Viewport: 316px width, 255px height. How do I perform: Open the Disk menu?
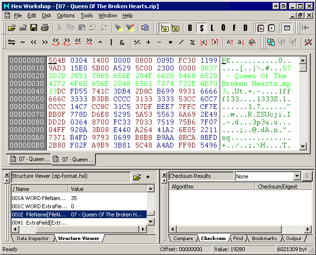47,15
